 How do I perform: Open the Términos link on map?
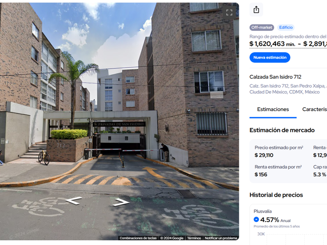(x=194, y=238)
